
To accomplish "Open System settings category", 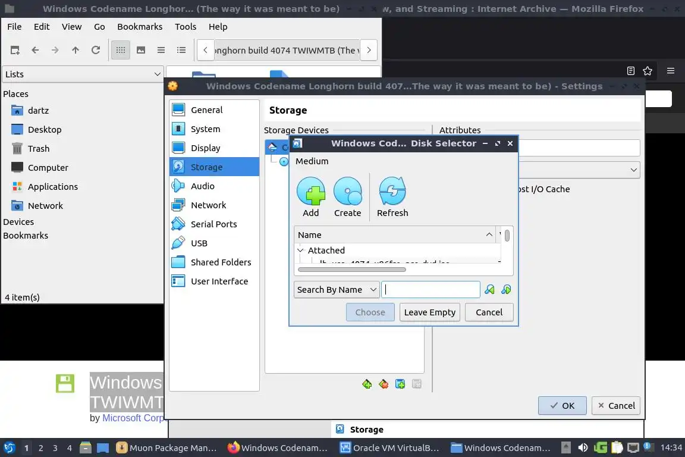I will pos(214,129).
